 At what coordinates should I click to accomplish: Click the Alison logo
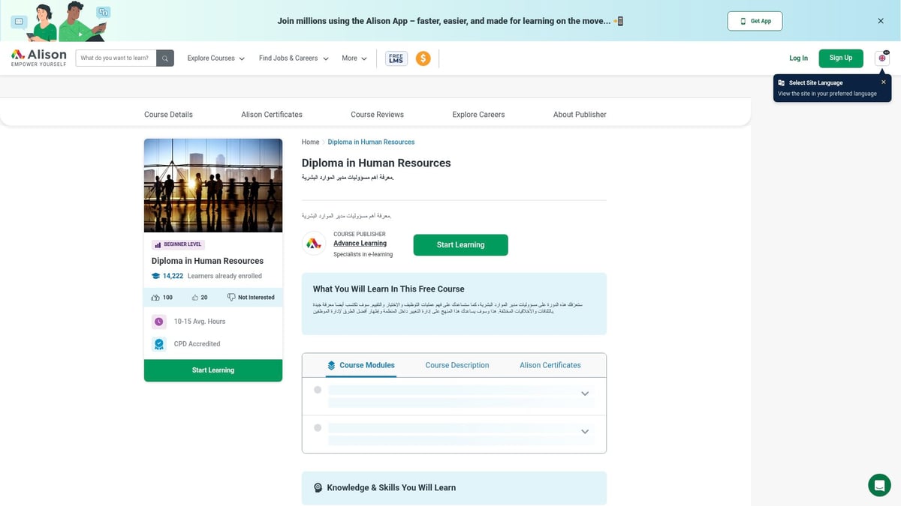(x=39, y=58)
